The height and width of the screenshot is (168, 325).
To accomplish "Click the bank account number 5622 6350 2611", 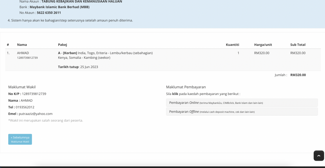I will [x=49, y=13].
